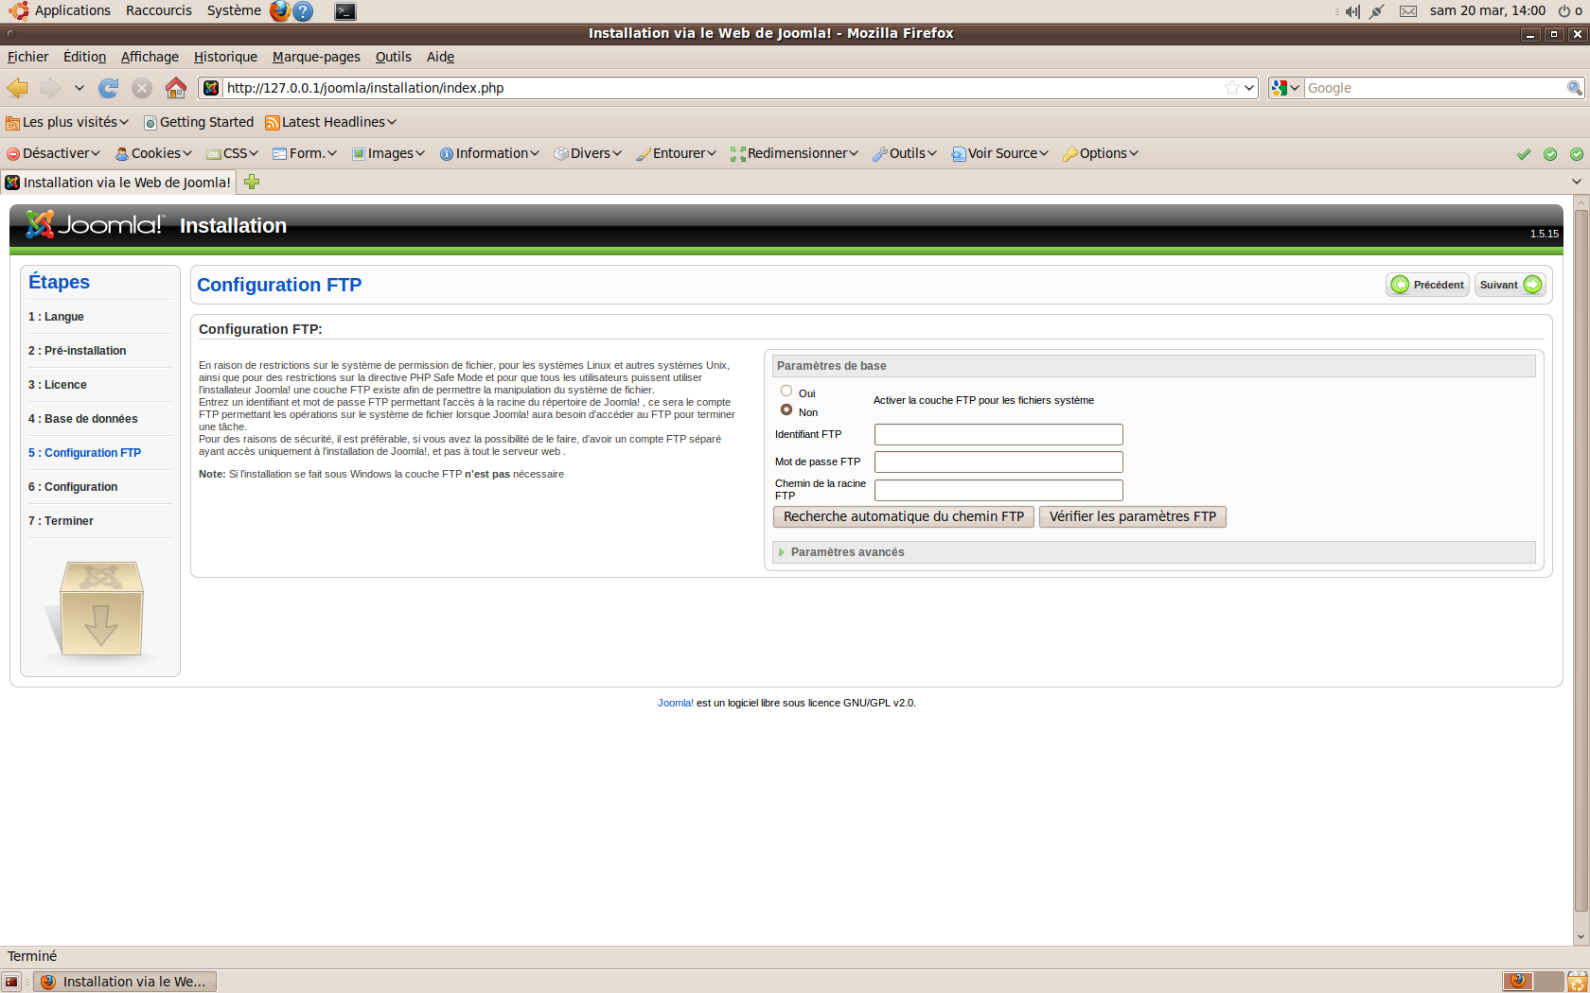This screenshot has height=993, width=1590.
Task: Click Chemin de la racine FTP field
Action: pyautogui.click(x=998, y=490)
